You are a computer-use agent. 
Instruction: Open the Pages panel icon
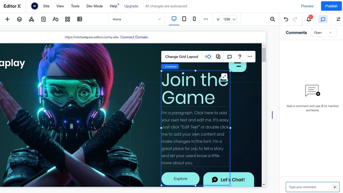pos(43,19)
